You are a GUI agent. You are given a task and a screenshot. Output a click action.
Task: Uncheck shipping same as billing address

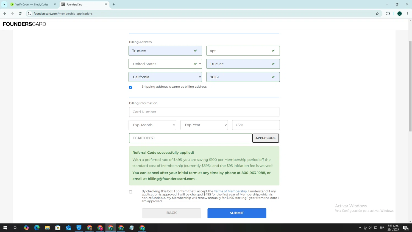point(130,87)
